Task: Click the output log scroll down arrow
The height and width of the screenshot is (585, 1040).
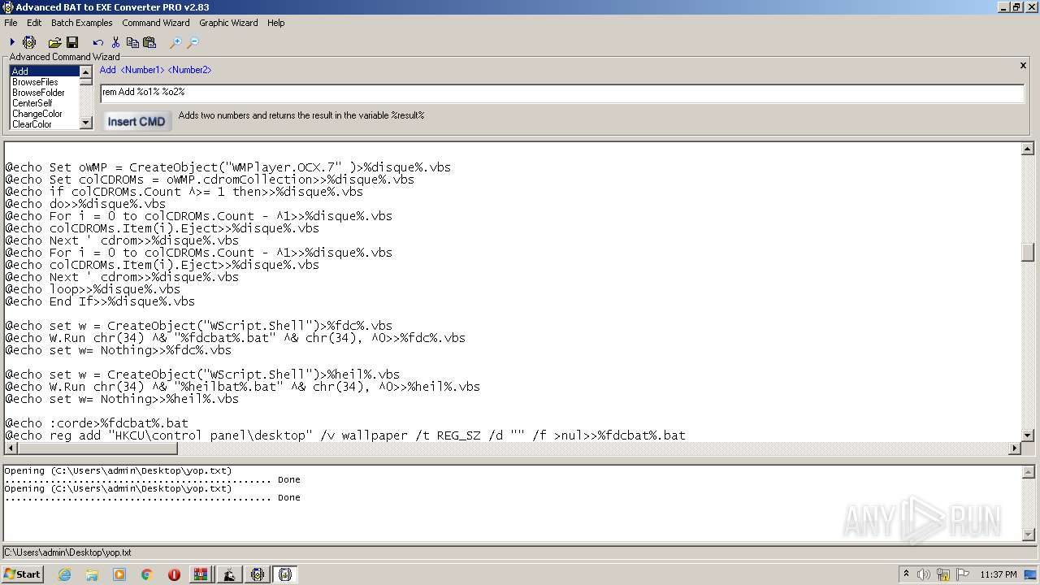Action: (1027, 534)
